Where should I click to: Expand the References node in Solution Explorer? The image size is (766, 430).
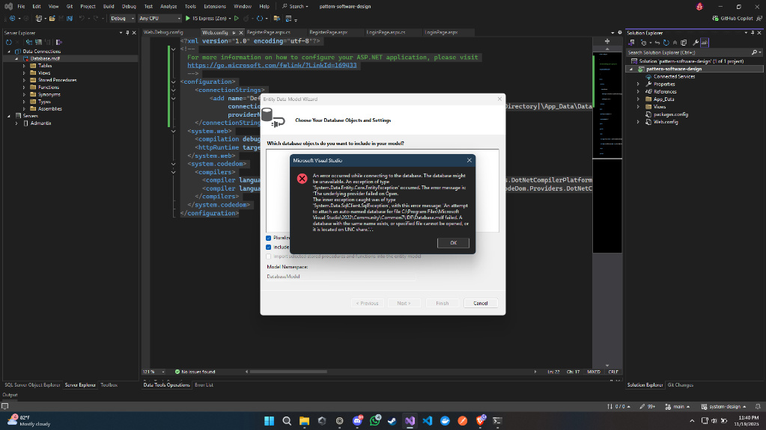point(638,91)
